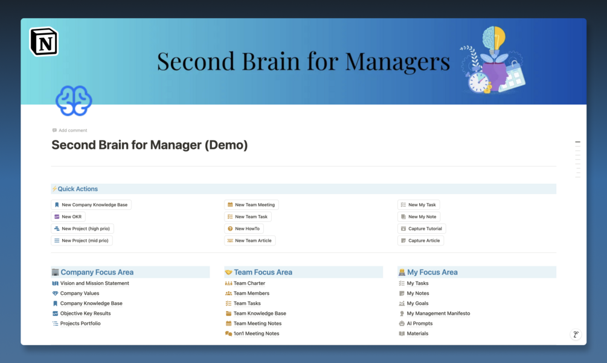Click the list icon beside Projects Portfolio
Viewport: 607px width, 363px height.
[56, 324]
